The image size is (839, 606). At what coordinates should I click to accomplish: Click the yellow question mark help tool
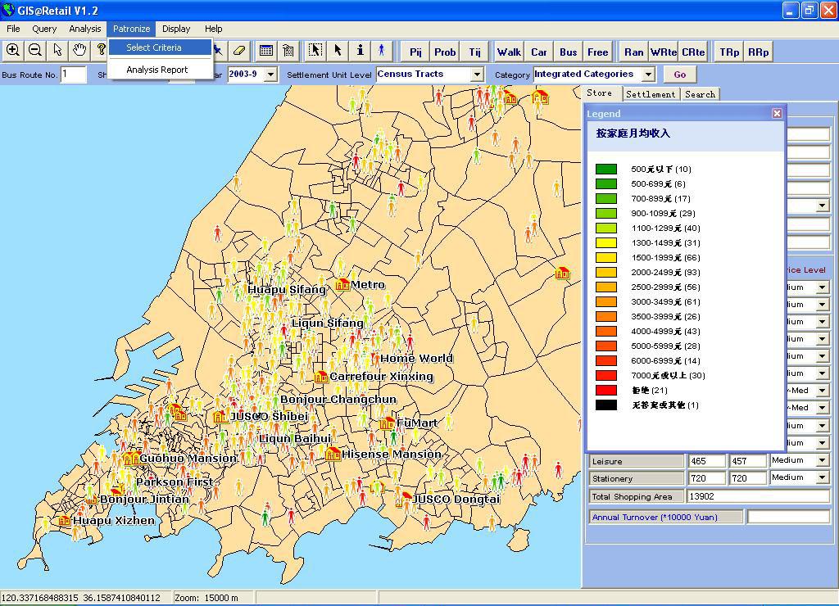(x=100, y=51)
